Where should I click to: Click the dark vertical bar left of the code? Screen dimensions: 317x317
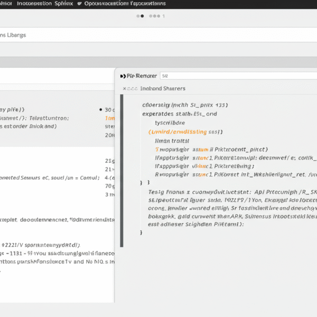coord(122,170)
